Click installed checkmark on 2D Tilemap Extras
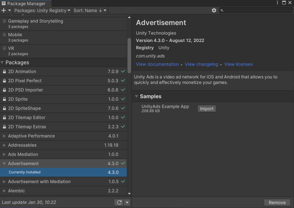294x208 pixels. click(x=123, y=127)
